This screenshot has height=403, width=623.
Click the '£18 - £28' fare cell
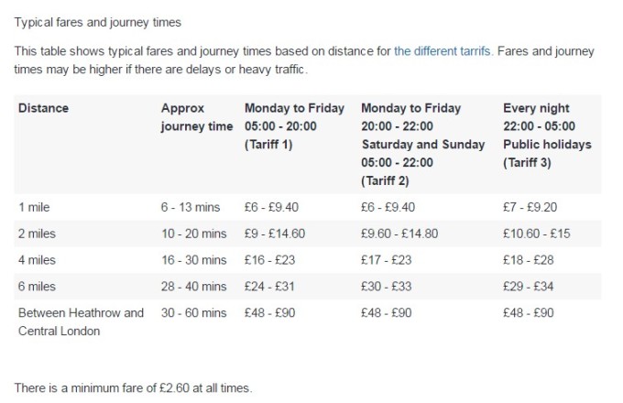tap(528, 260)
